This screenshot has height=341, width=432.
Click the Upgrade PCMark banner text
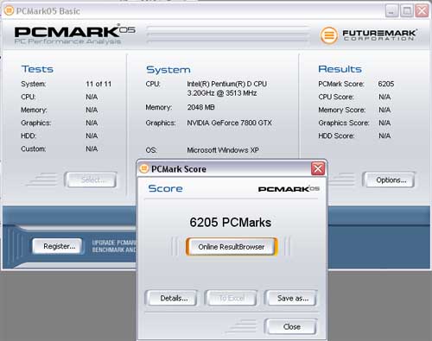tap(114, 246)
